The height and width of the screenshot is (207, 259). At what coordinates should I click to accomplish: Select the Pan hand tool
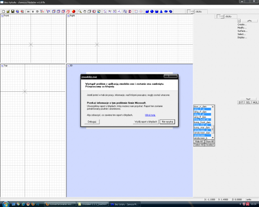84,12
